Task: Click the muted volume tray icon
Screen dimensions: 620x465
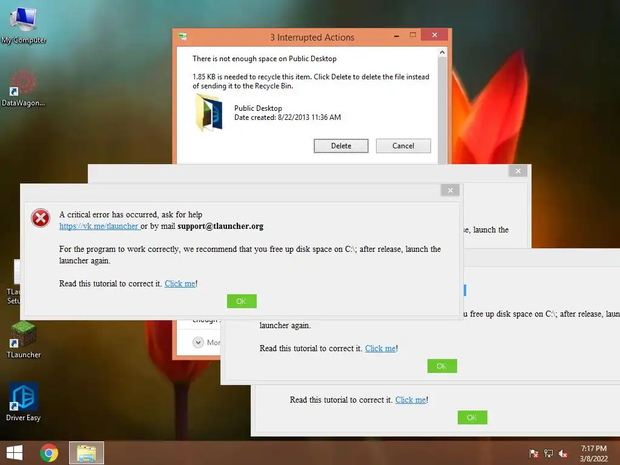Action: click(x=563, y=453)
